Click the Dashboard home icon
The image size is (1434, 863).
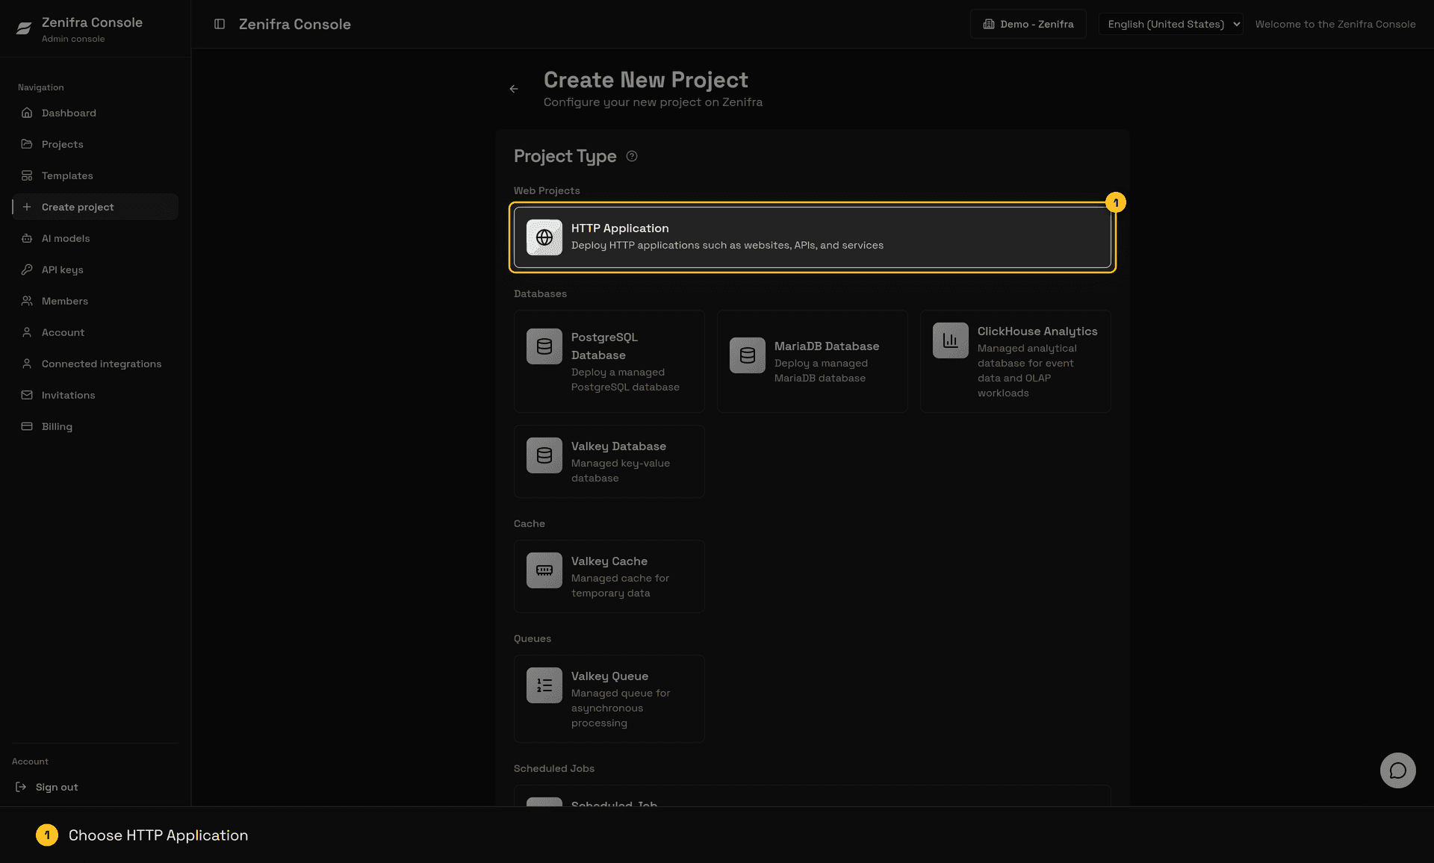pyautogui.click(x=27, y=113)
